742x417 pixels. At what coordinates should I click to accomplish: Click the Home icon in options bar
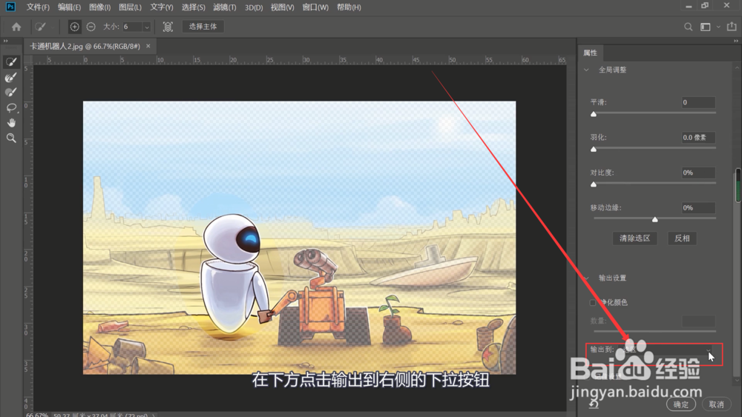(x=16, y=27)
